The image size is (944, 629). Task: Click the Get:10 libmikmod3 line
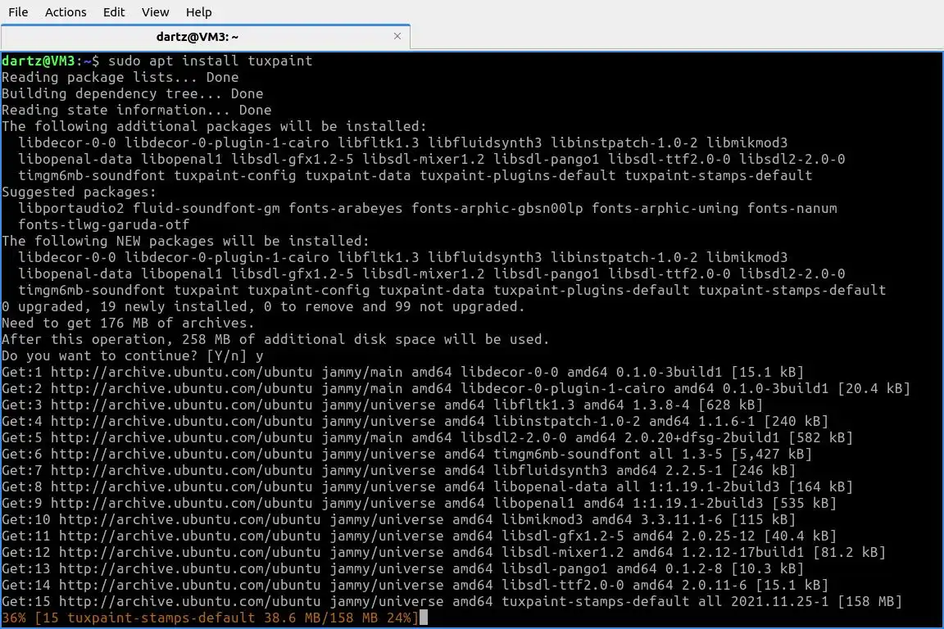point(398,519)
